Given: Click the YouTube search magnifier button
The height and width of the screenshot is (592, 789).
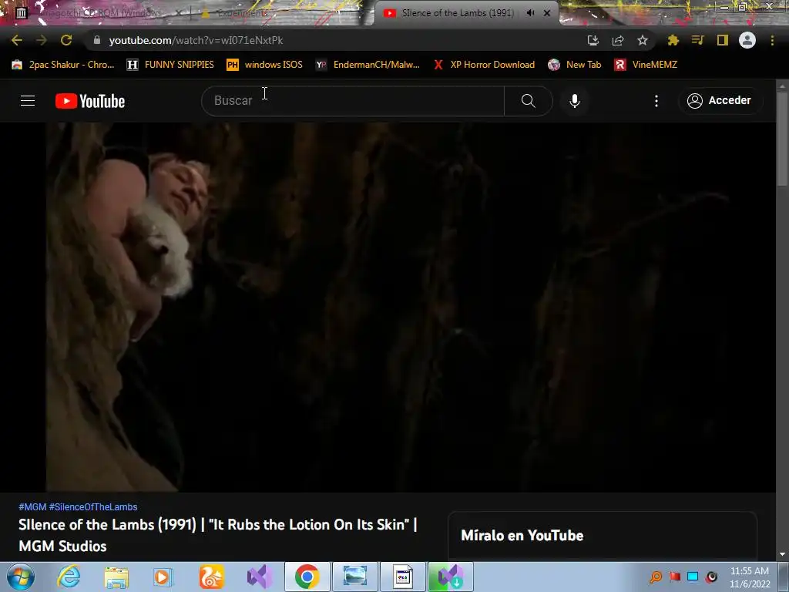Looking at the screenshot, I should 529,101.
